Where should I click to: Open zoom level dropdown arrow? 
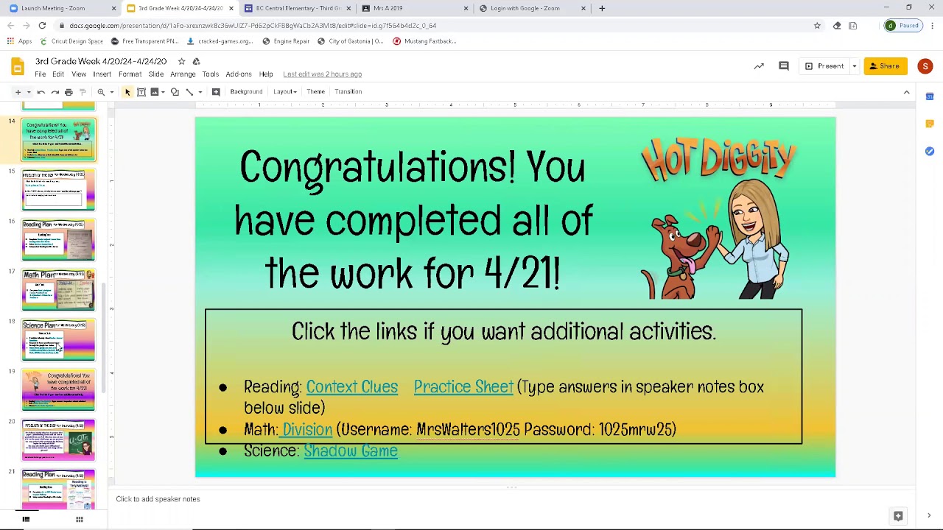pos(111,92)
